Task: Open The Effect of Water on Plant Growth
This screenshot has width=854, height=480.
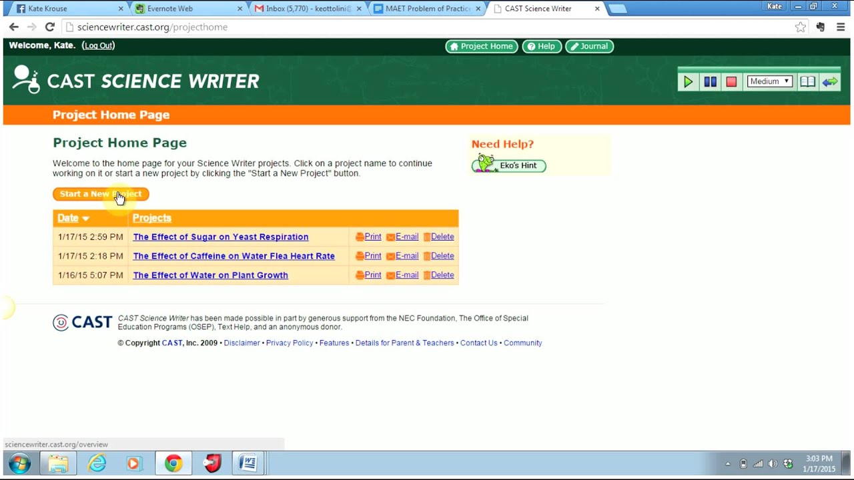Action: [210, 275]
